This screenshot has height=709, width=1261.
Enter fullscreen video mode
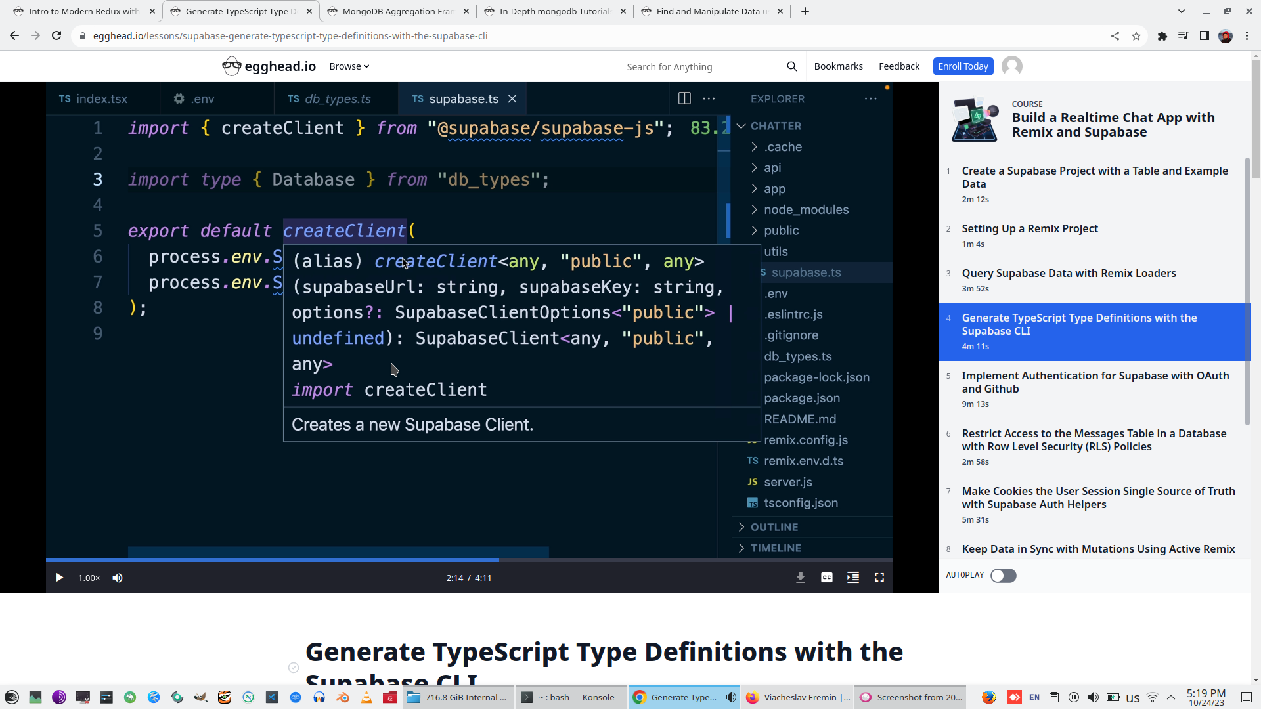(x=879, y=578)
